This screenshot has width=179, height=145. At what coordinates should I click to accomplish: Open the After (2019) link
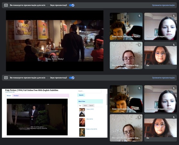pos(89,119)
